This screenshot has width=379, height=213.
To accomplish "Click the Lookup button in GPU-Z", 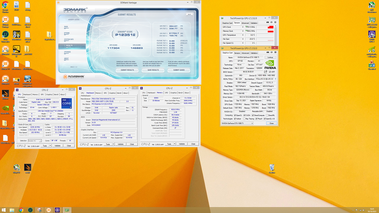I will 270,57.
